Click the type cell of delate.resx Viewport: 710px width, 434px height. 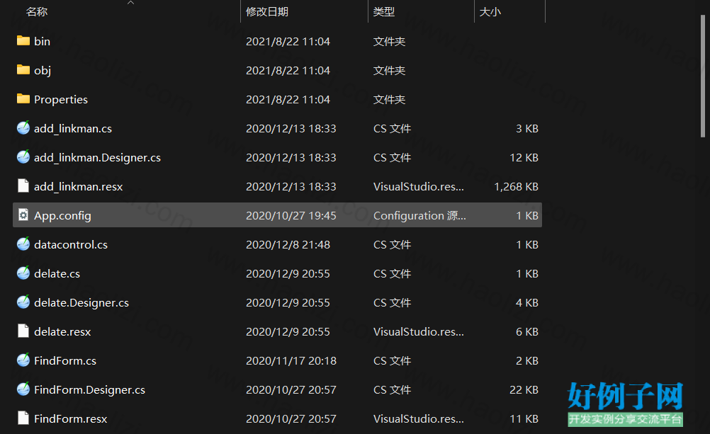418,331
